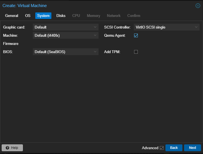Go to the Disks tab
This screenshot has height=154, width=203.
(61, 16)
